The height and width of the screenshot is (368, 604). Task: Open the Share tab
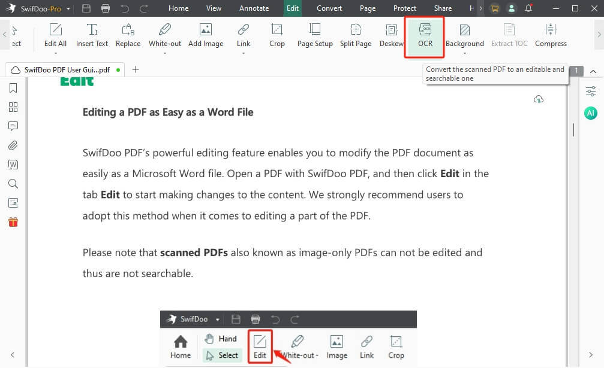tap(443, 8)
